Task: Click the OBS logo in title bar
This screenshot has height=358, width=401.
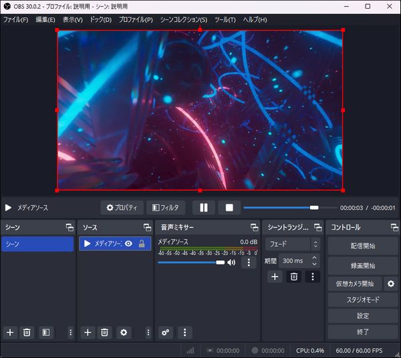Action: point(7,7)
